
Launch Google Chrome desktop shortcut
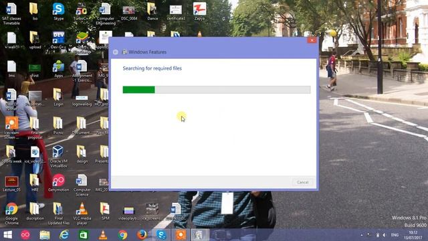pyautogui.click(x=11, y=214)
